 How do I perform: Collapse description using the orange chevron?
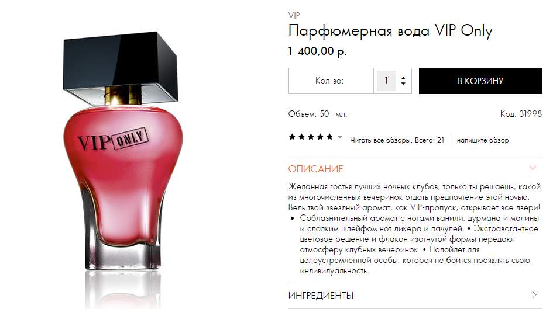[x=533, y=168]
